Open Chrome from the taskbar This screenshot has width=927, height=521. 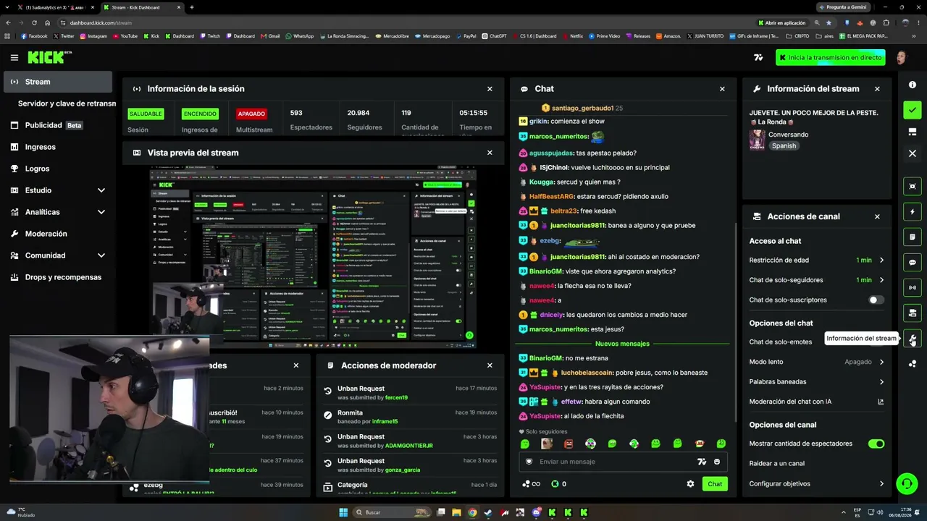coord(472,512)
